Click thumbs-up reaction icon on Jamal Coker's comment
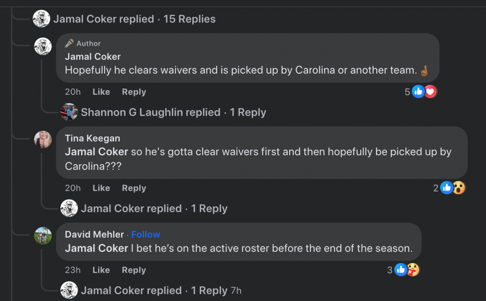The height and width of the screenshot is (301, 486). 418,91
